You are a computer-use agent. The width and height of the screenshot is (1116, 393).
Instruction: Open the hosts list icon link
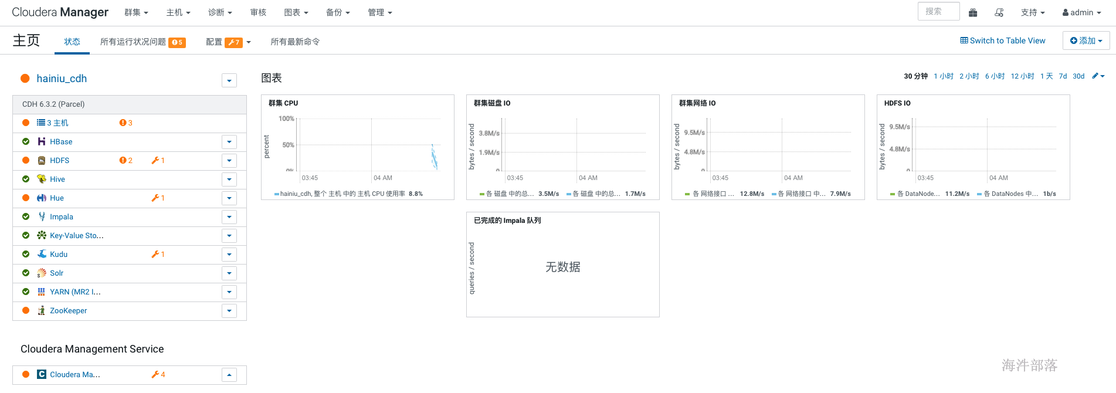click(41, 123)
